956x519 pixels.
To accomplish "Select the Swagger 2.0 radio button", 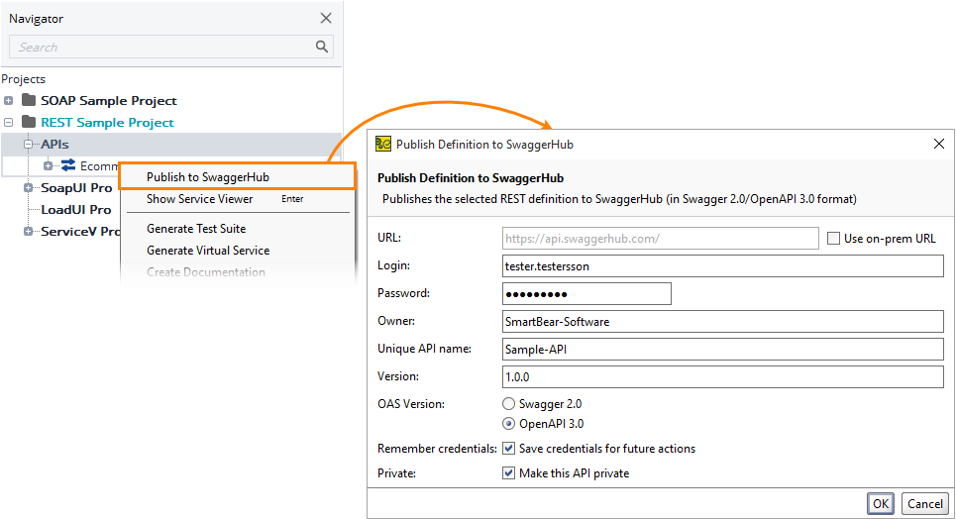I will (x=508, y=404).
